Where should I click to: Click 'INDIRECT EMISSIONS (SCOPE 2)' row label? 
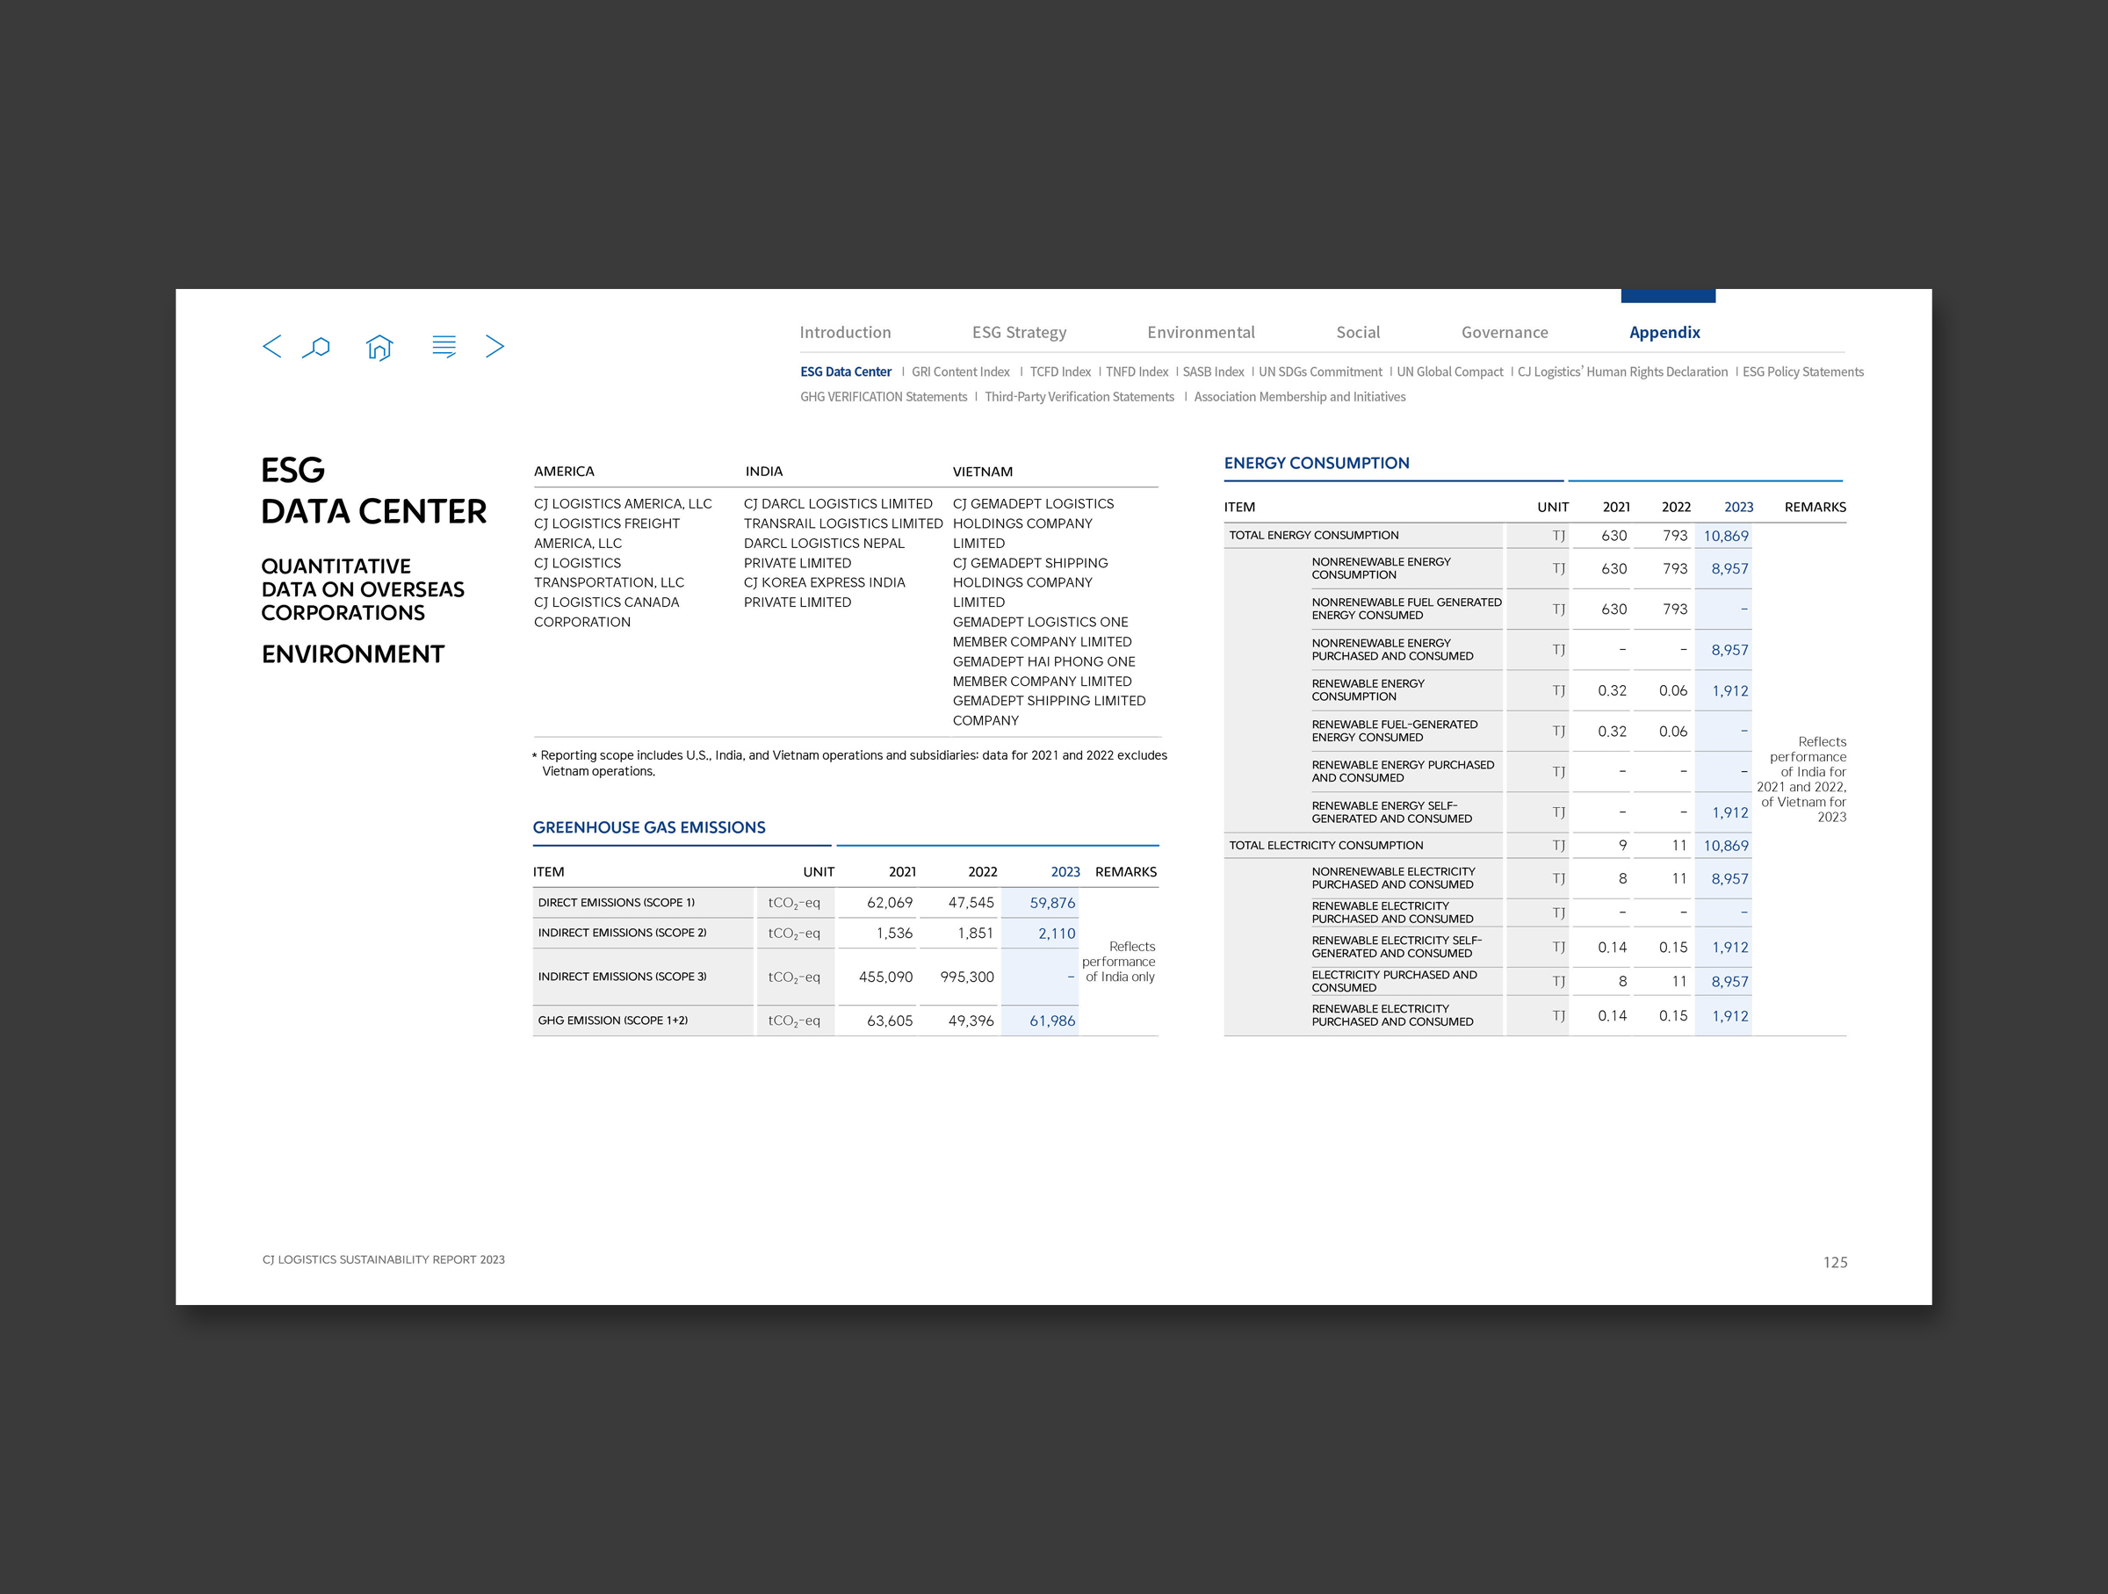(x=622, y=933)
